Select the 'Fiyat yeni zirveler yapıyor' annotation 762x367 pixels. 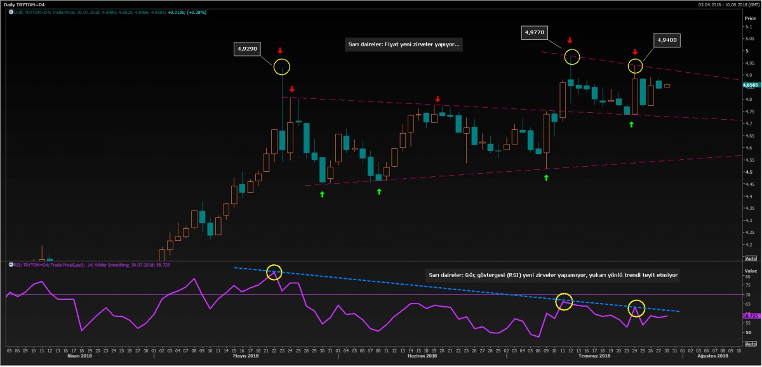[403, 45]
